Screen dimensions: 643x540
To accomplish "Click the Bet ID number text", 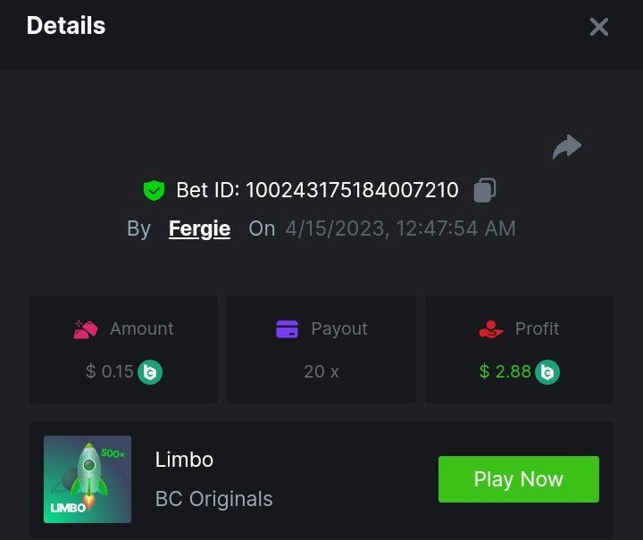I will 352,190.
